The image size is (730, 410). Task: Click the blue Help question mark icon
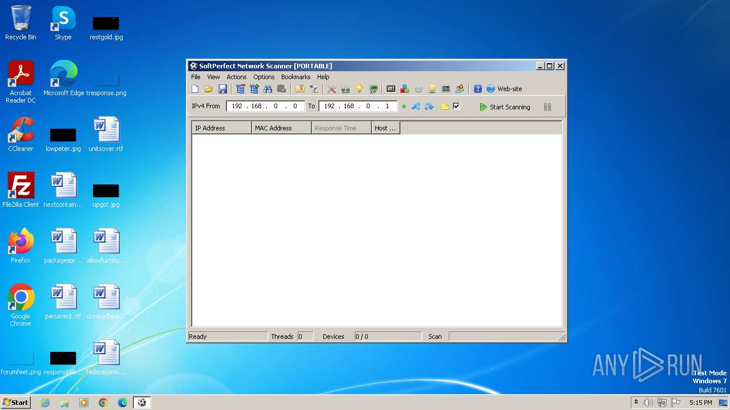(x=478, y=89)
